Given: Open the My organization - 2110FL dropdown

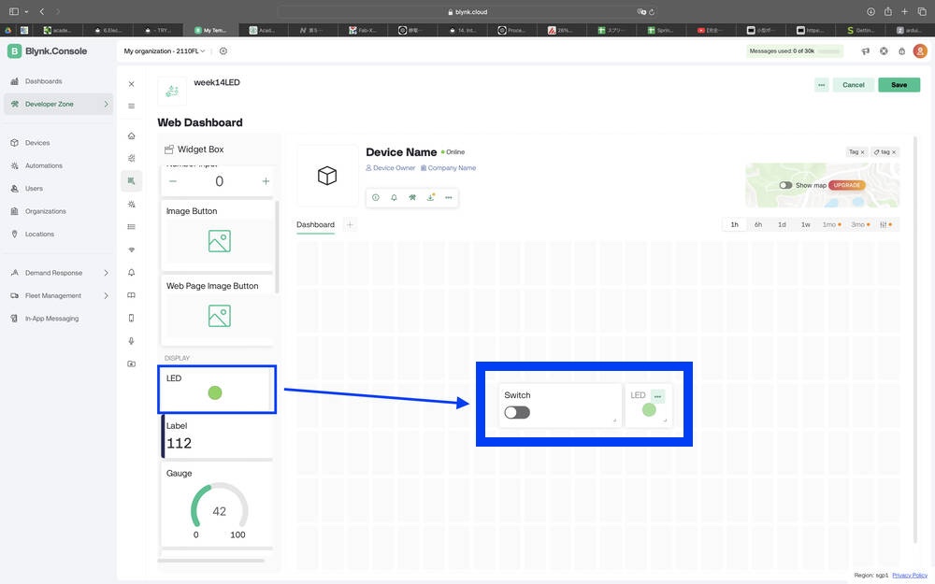Looking at the screenshot, I should click(x=164, y=51).
